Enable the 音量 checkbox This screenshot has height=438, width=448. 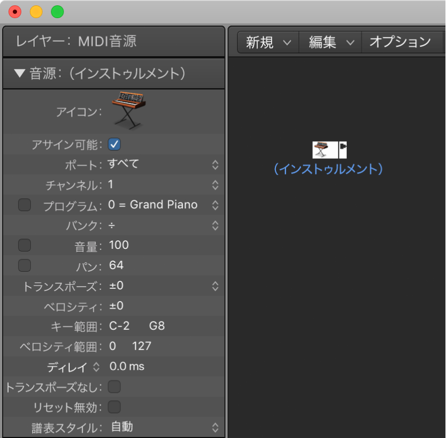pos(24,245)
